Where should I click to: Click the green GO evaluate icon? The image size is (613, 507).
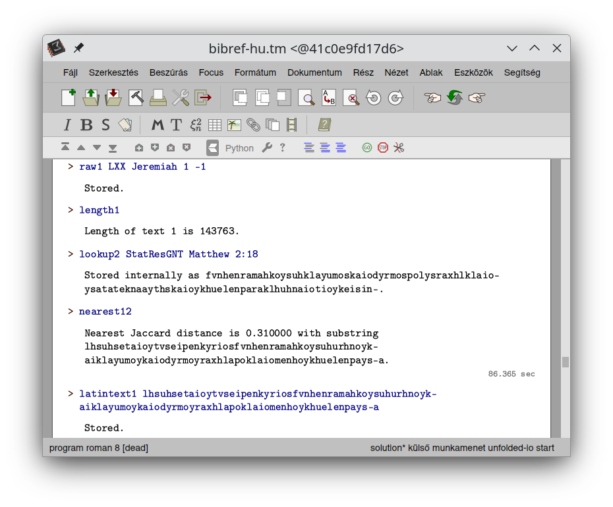click(x=367, y=147)
